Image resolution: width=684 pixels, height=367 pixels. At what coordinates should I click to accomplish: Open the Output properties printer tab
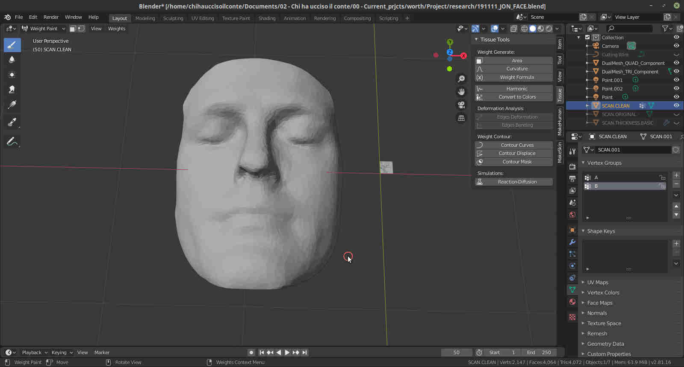572,179
